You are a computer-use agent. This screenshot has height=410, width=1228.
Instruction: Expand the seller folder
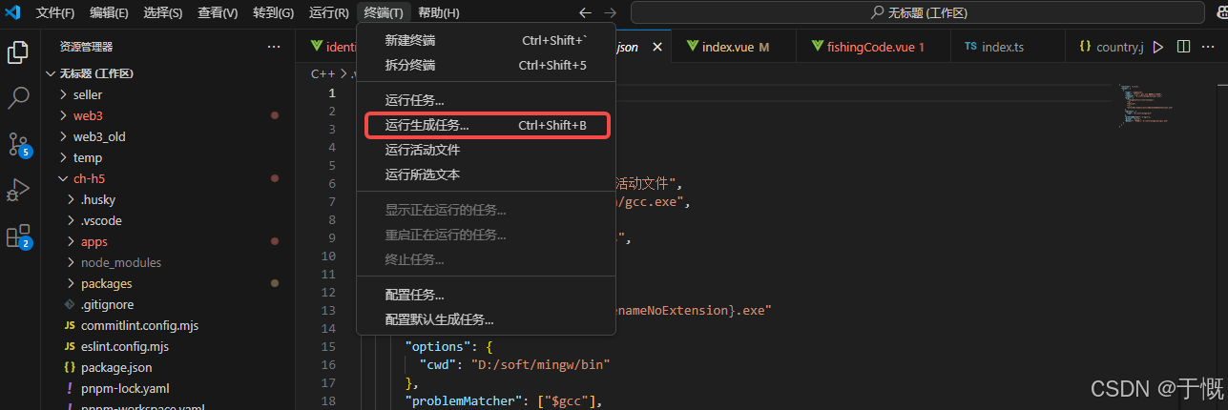[87, 94]
